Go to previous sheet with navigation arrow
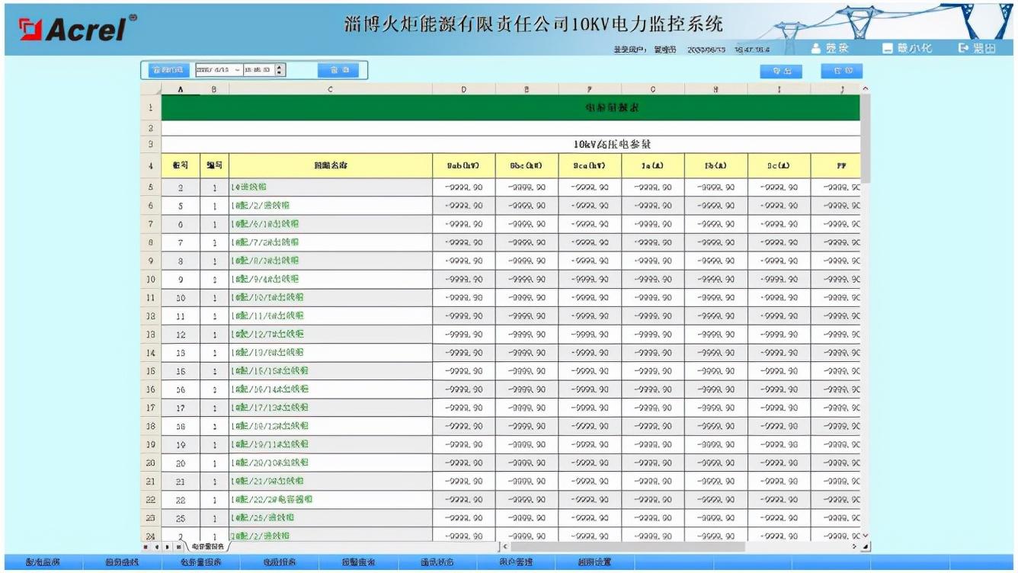 coord(157,547)
